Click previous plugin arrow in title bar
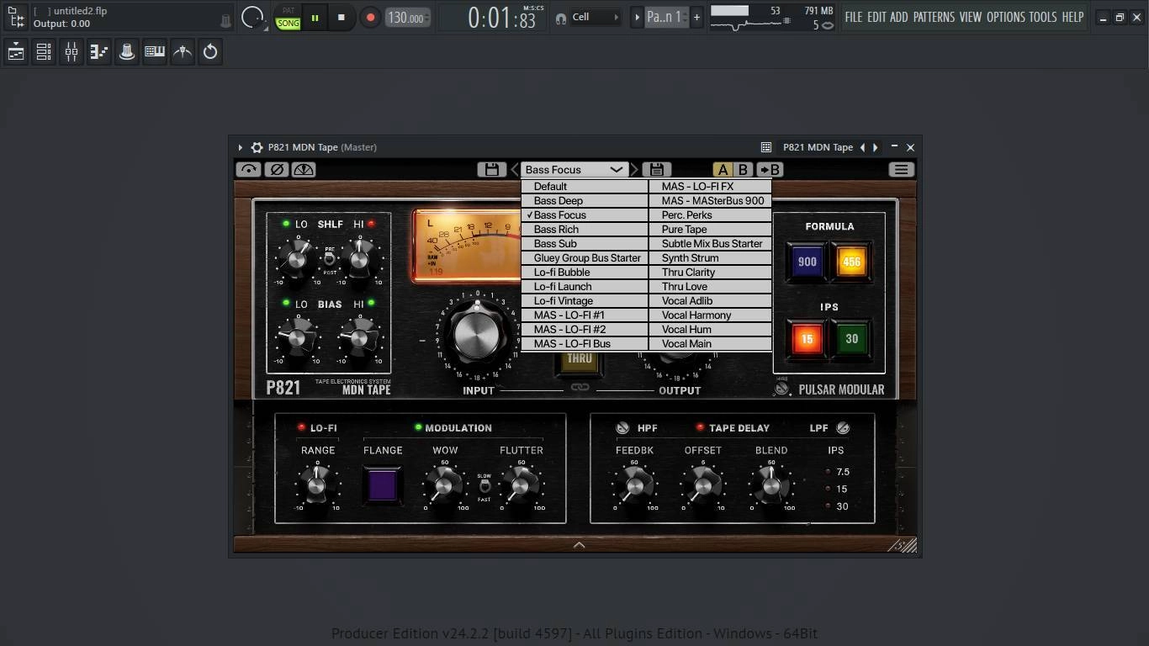The height and width of the screenshot is (646, 1149). (862, 147)
